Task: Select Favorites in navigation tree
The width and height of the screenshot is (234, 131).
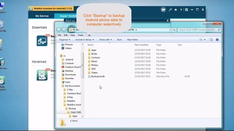Action: tap(69, 78)
